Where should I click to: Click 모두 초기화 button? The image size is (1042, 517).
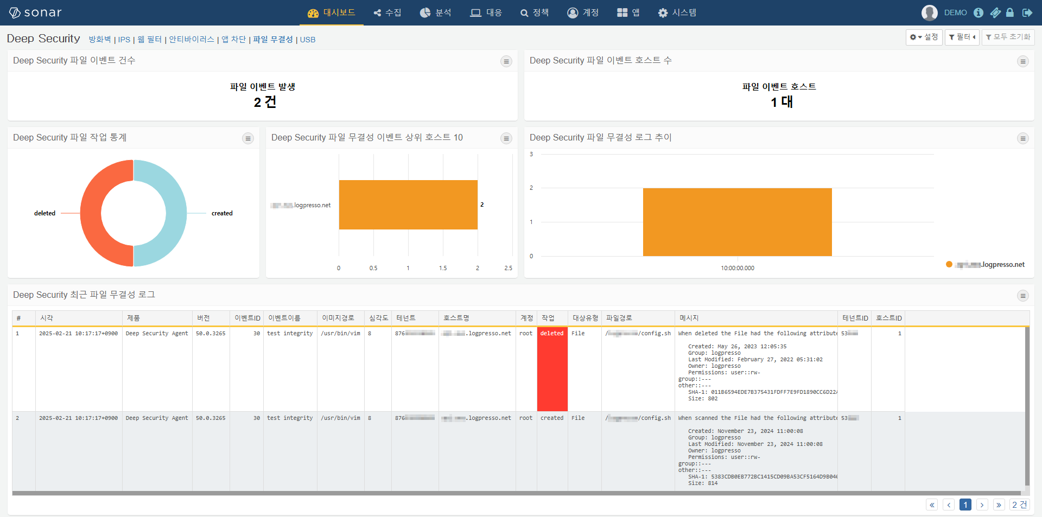point(1008,37)
